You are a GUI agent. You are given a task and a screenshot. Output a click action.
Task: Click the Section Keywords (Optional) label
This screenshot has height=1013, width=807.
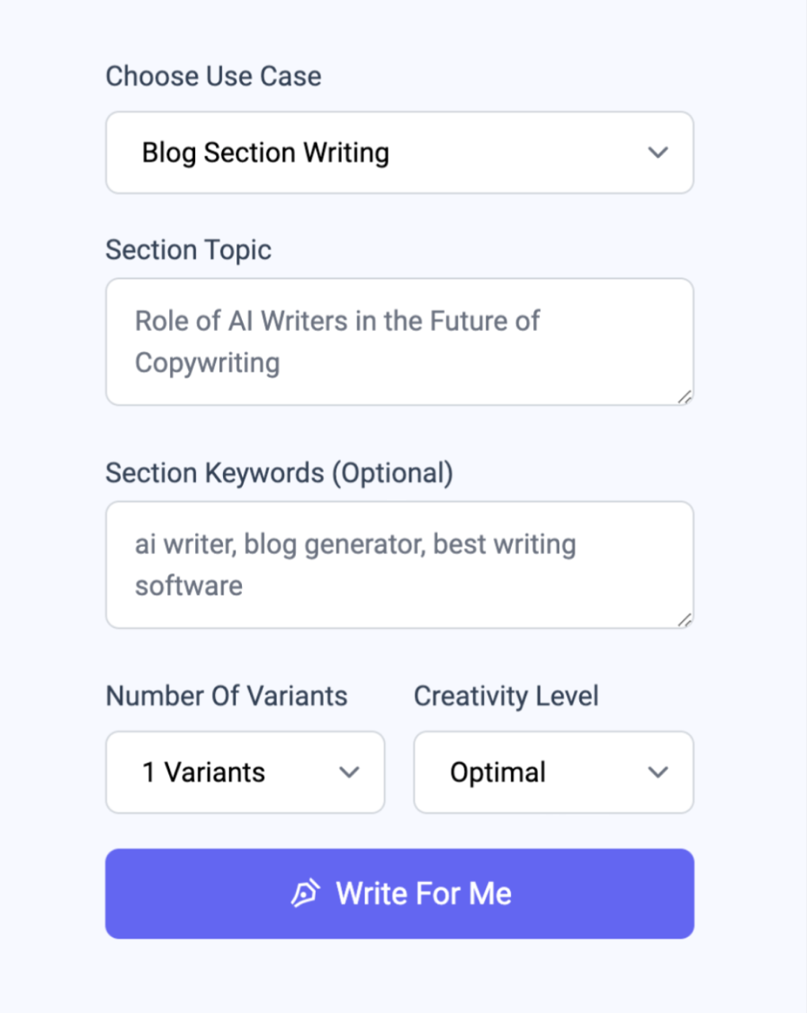(x=279, y=472)
